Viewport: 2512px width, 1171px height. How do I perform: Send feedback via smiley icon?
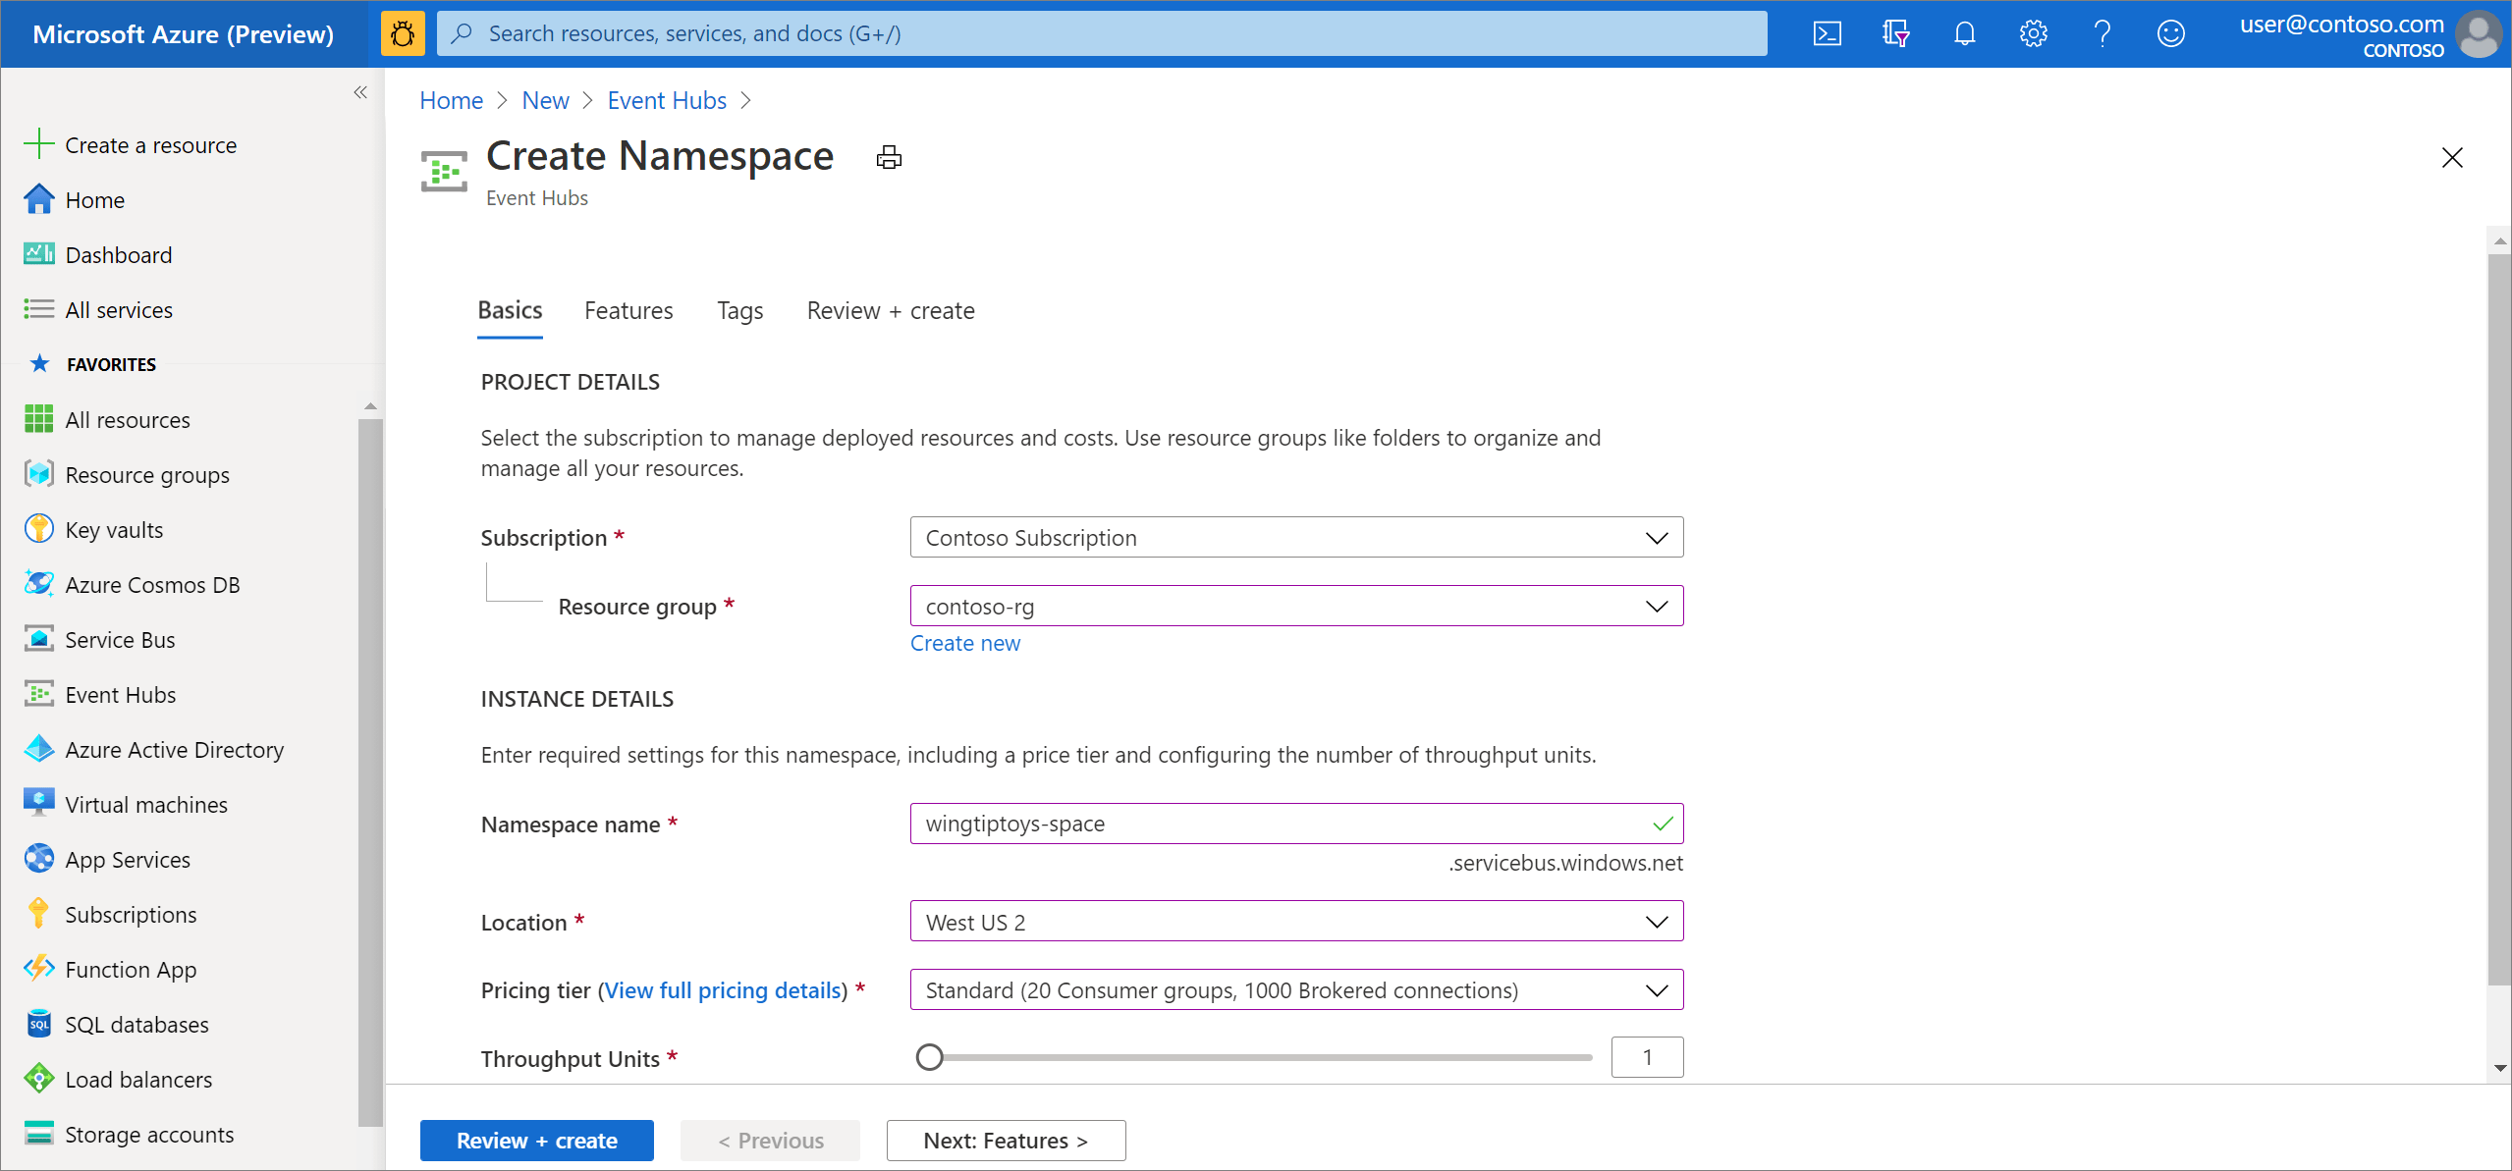[x=2171, y=32]
